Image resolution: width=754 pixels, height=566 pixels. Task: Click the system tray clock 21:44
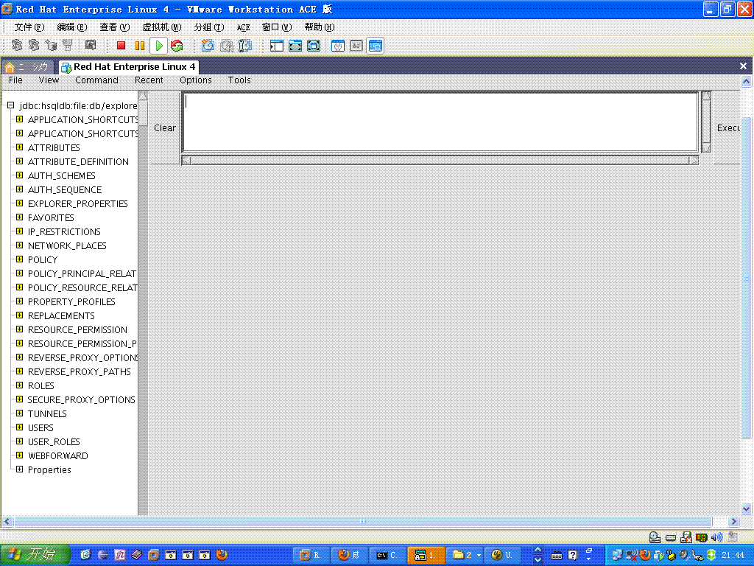point(733,555)
